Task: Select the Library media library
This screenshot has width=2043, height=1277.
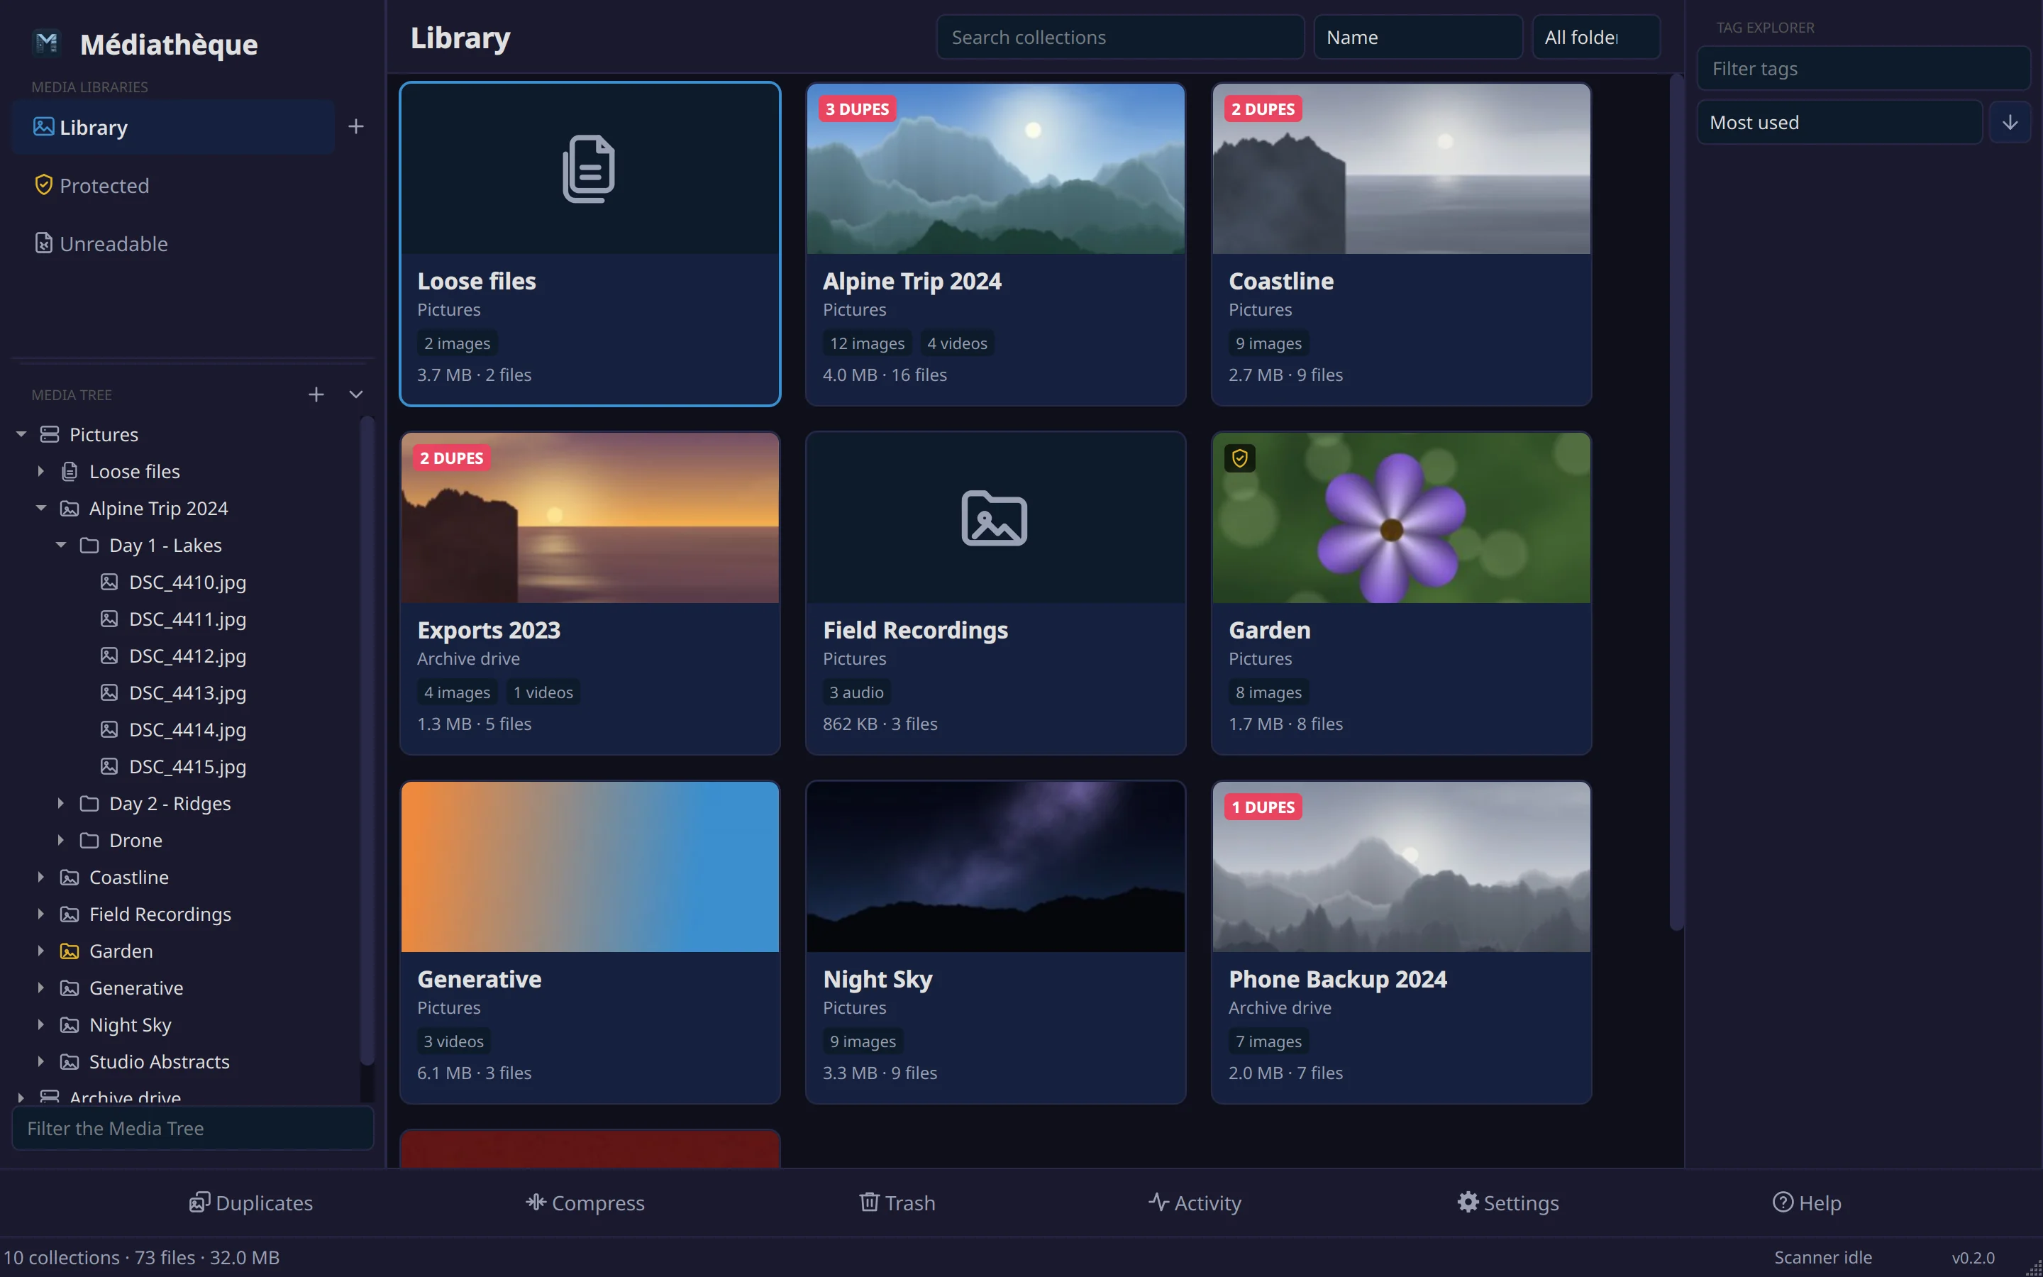Action: [173, 127]
